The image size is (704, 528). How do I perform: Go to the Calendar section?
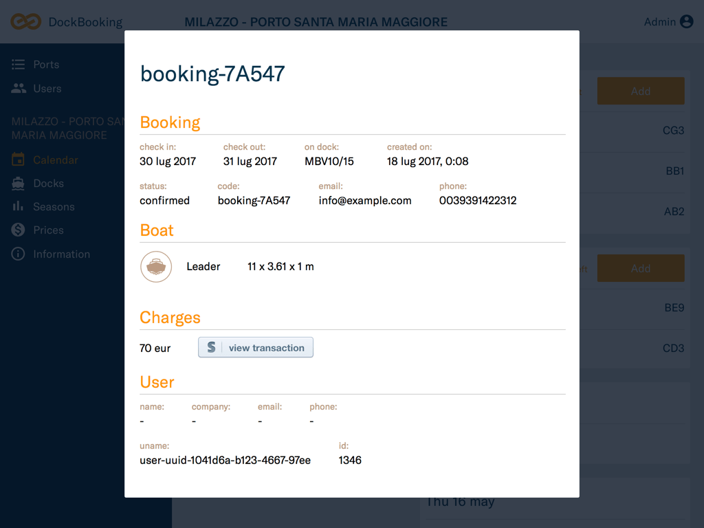[56, 159]
